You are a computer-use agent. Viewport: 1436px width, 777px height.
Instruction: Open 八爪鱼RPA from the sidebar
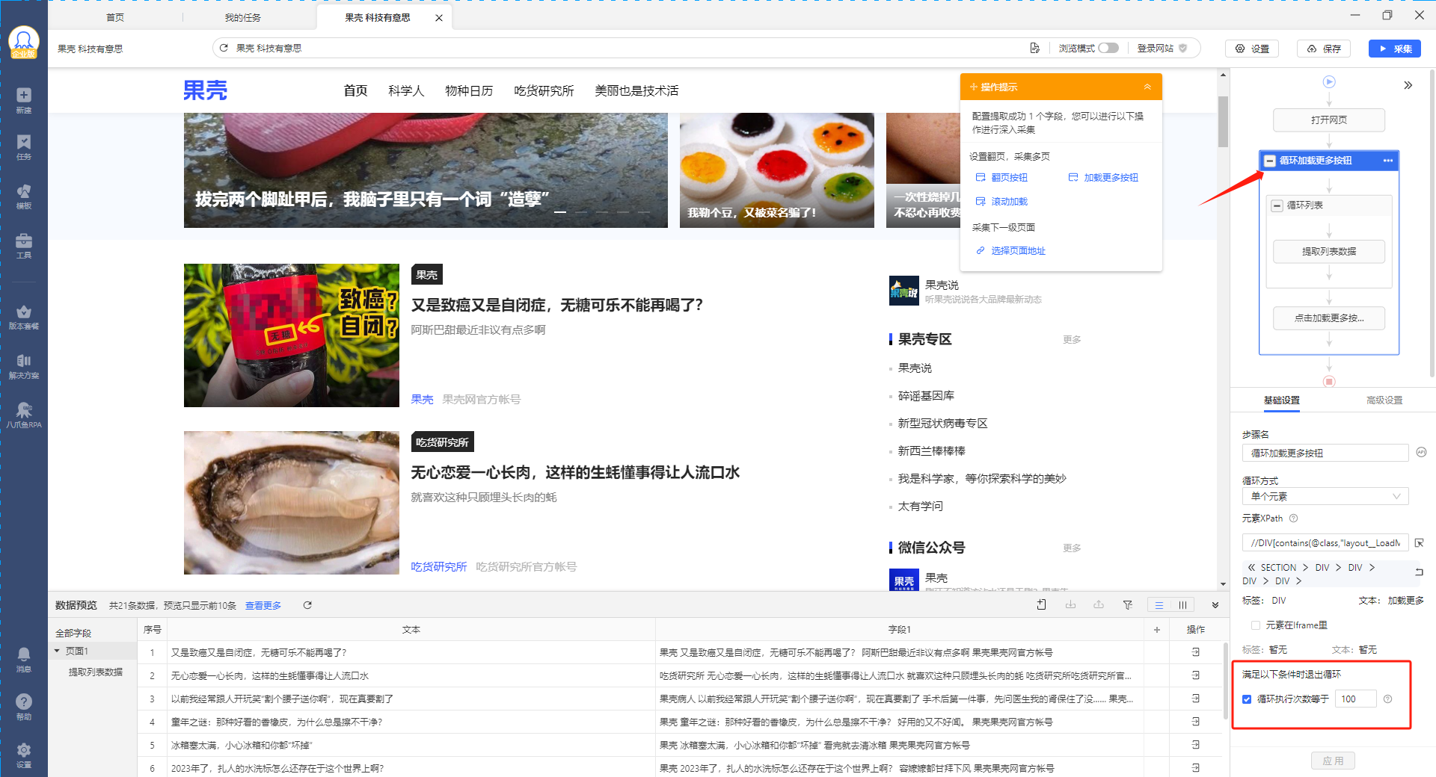click(24, 409)
